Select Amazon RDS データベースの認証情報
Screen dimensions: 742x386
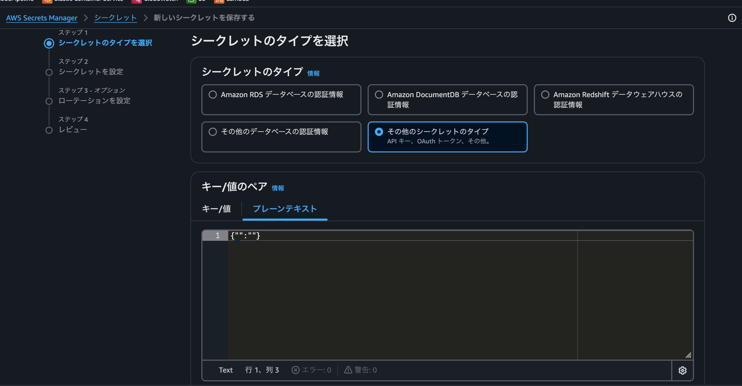(213, 94)
